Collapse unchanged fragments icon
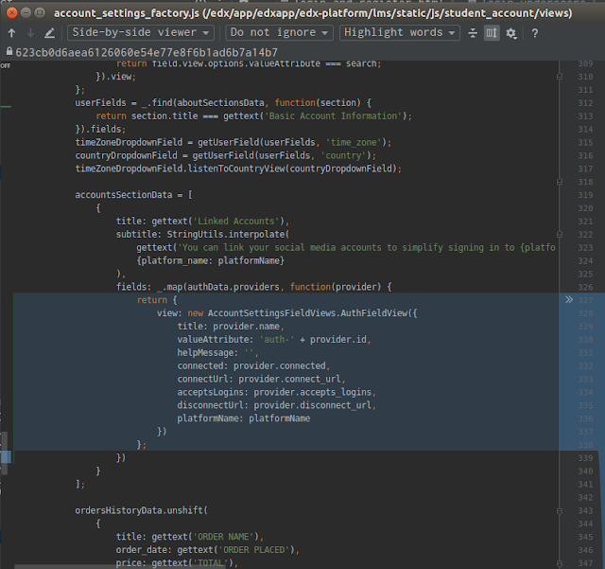The width and height of the screenshot is (605, 569). pos(473,33)
